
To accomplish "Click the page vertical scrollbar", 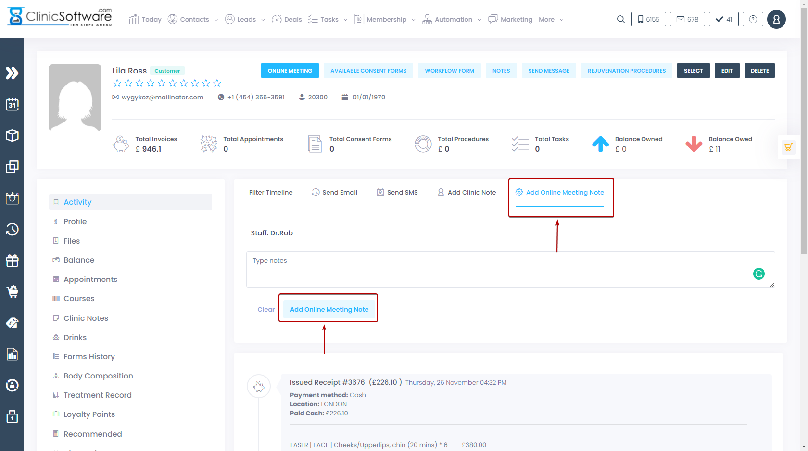I will coord(804,144).
